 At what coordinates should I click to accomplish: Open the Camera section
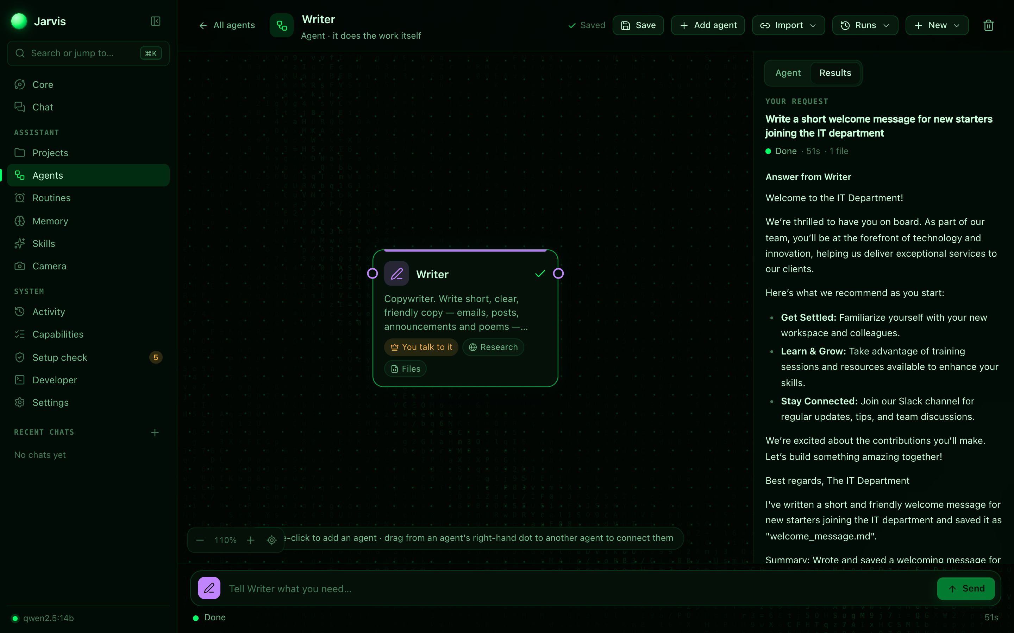88,266
